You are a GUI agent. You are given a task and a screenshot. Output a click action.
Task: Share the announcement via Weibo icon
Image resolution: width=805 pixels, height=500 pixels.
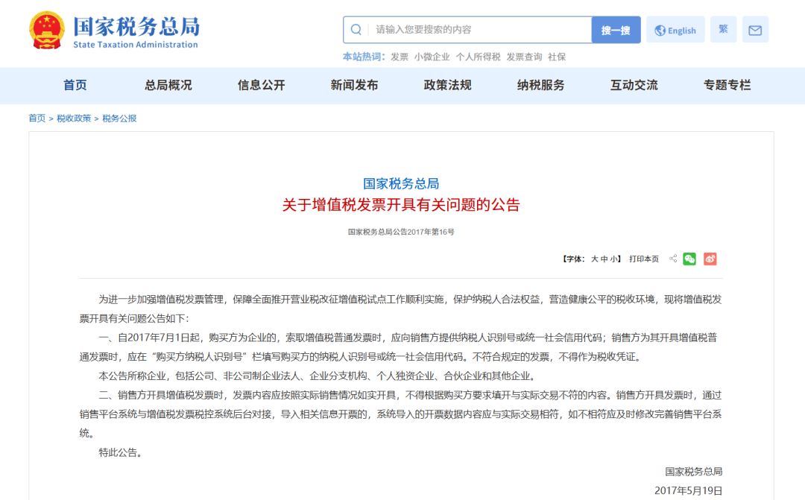pyautogui.click(x=709, y=259)
